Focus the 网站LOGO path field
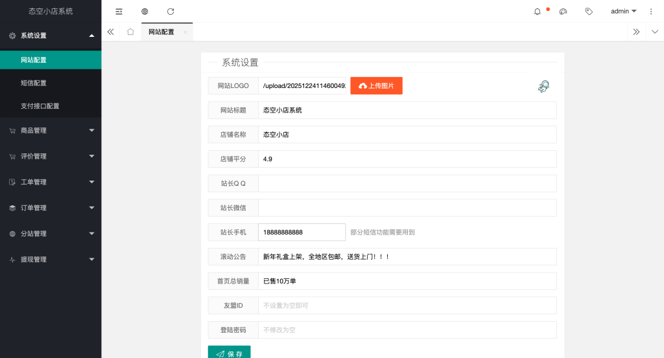Viewport: 664px width, 358px height. [x=302, y=86]
